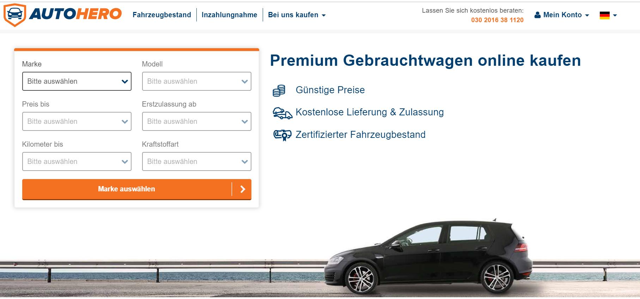Open Inzahlungnahme navigation item
Screen dimensions: 640x299
(230, 15)
